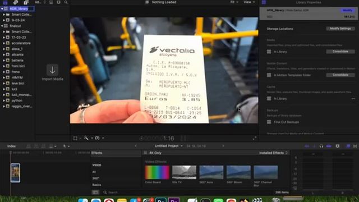Viewport: 359px width, 202px height.
Task: Select the freni bici event
Action: pyautogui.click(x=18, y=66)
